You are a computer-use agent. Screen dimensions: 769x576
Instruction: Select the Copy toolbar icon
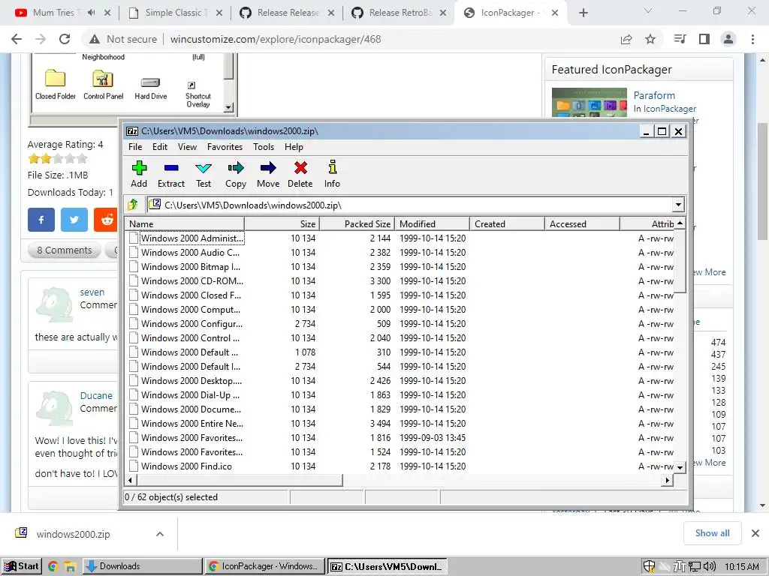[x=235, y=169]
